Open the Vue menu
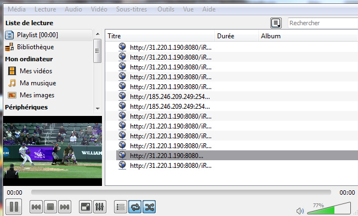Viewport: 358px width, 216px height. pos(188,9)
